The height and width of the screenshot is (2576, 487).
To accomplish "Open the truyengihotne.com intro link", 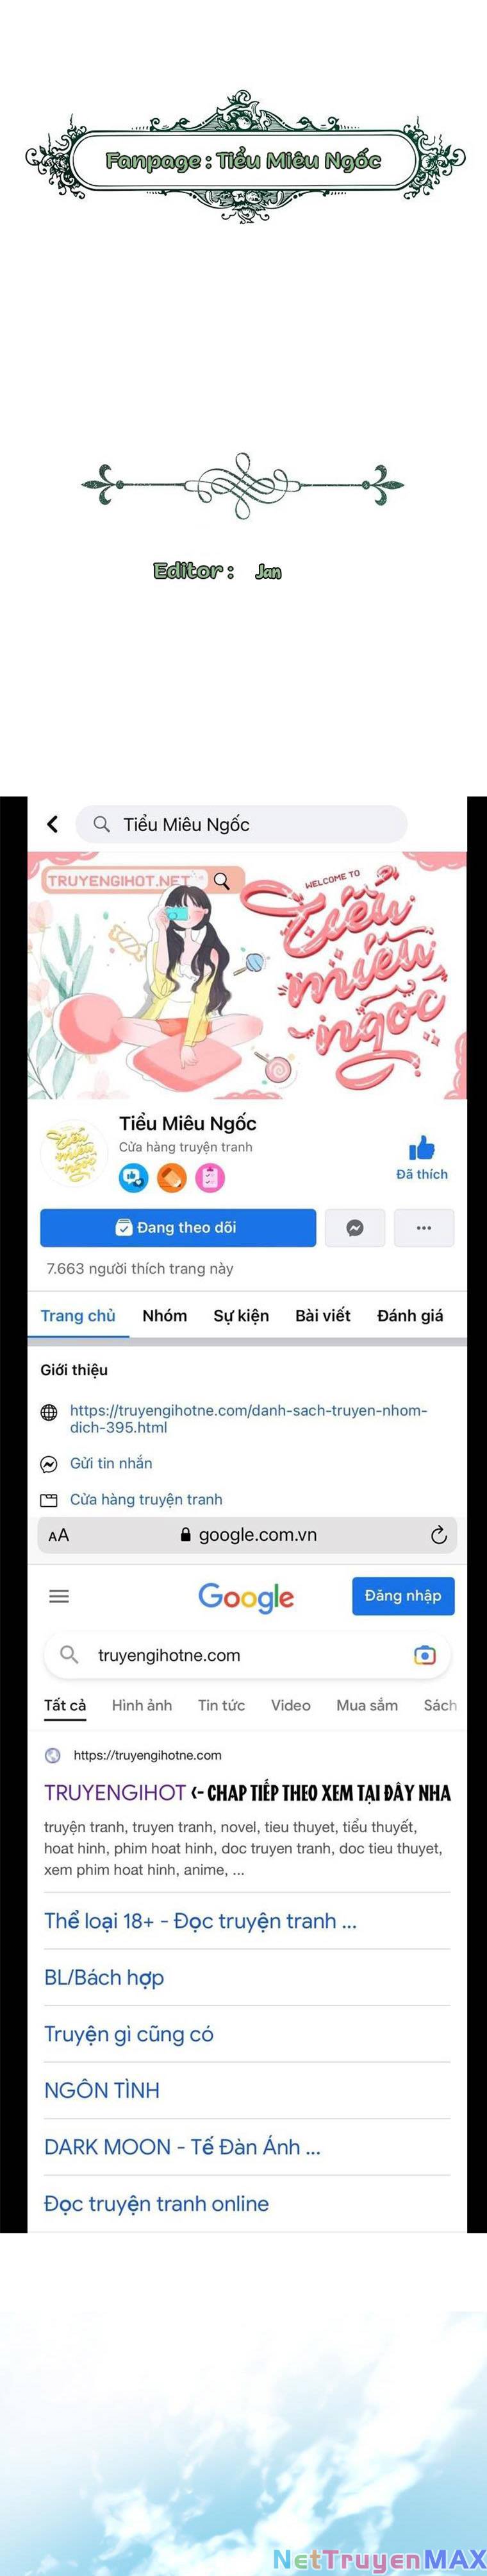I will (249, 1419).
